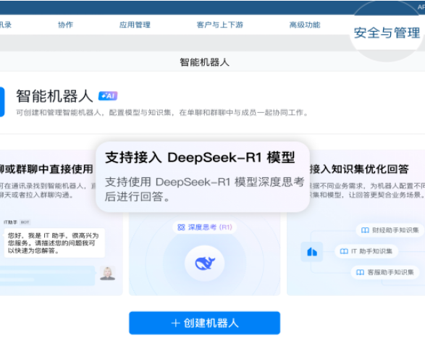Click the 可创建和管理智能机器人 description line

[x=162, y=112]
